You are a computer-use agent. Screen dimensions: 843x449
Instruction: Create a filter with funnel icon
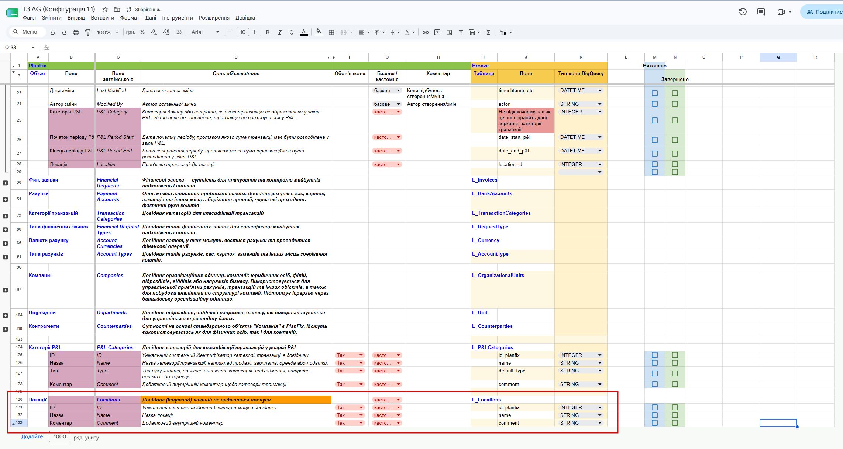pos(461,32)
